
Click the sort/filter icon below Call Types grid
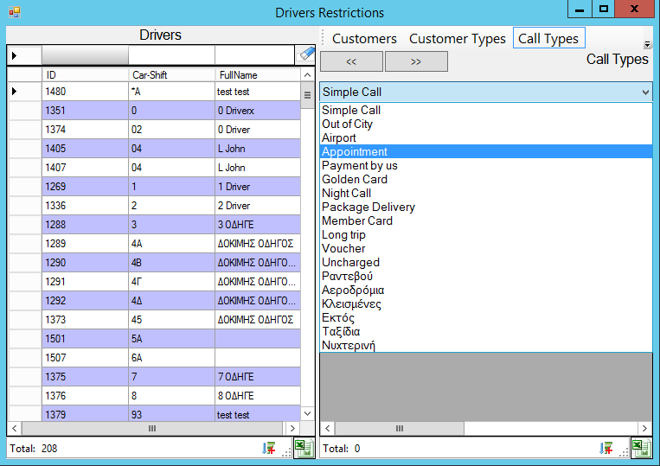(x=606, y=448)
